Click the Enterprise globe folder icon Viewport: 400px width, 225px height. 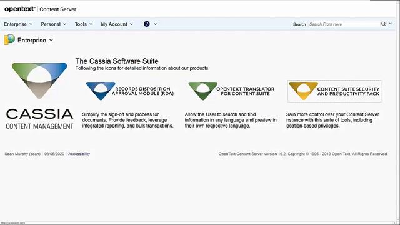tap(9, 39)
